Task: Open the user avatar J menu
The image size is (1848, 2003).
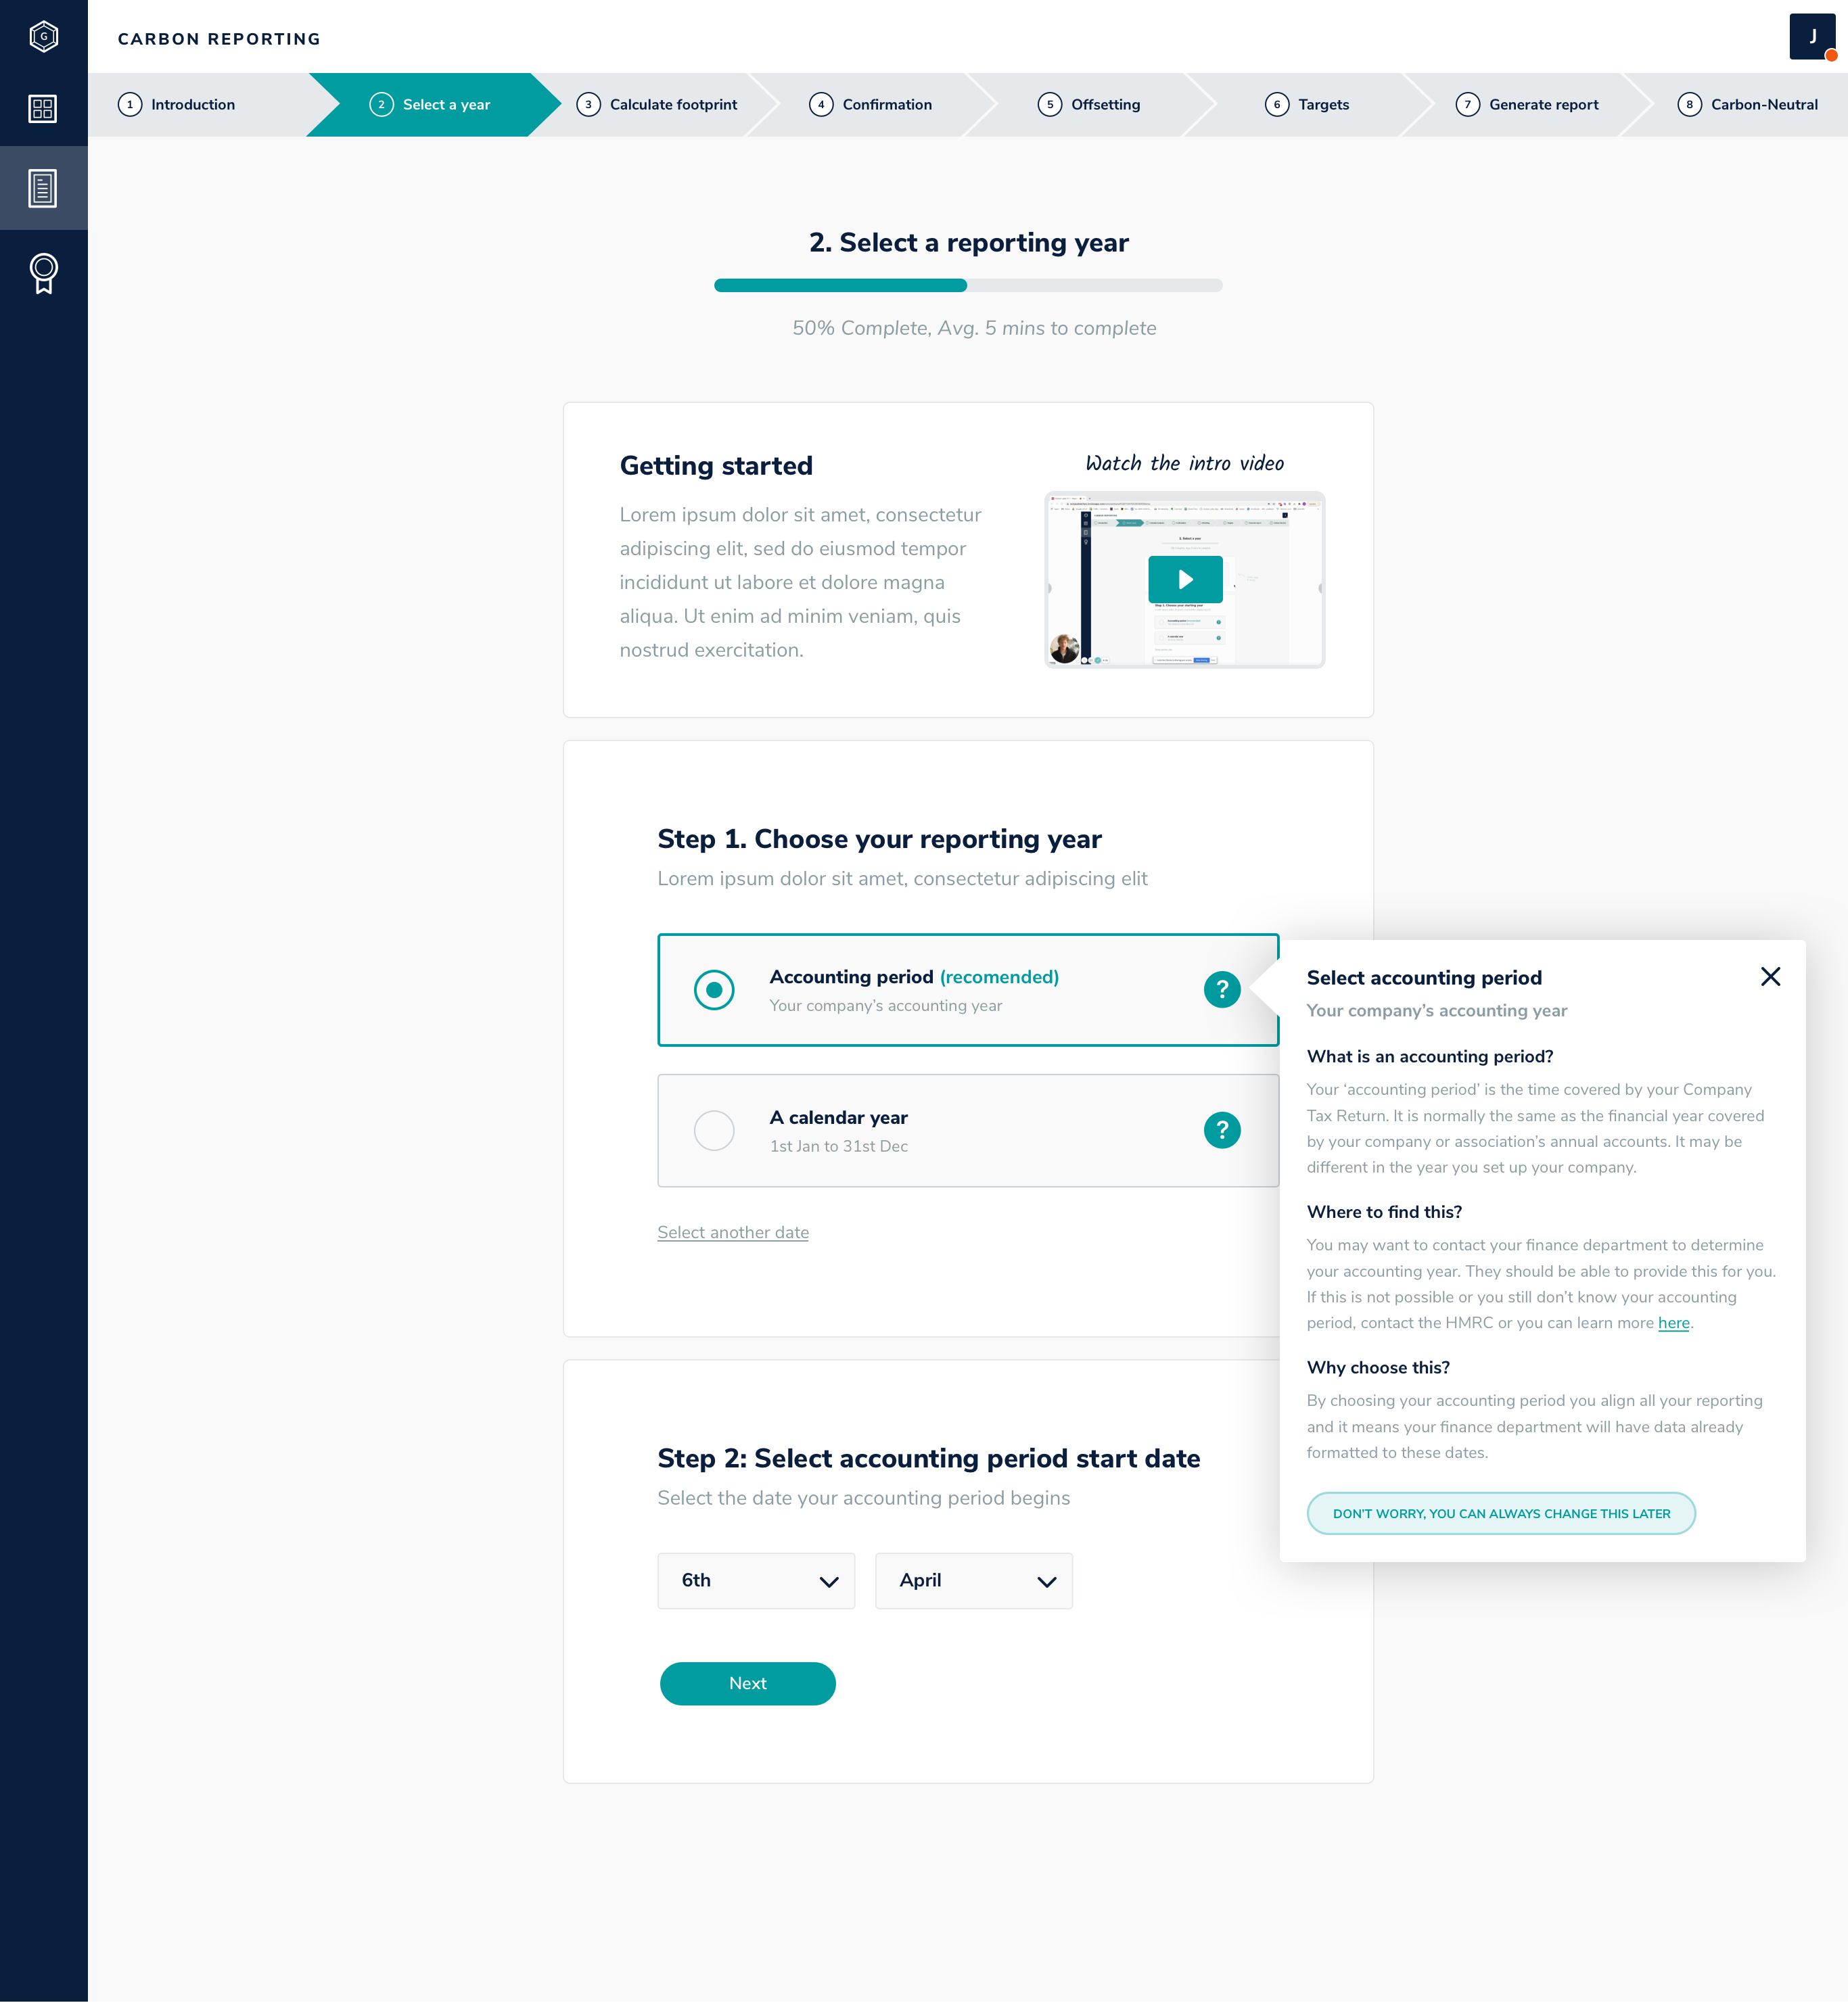Action: pyautogui.click(x=1812, y=37)
